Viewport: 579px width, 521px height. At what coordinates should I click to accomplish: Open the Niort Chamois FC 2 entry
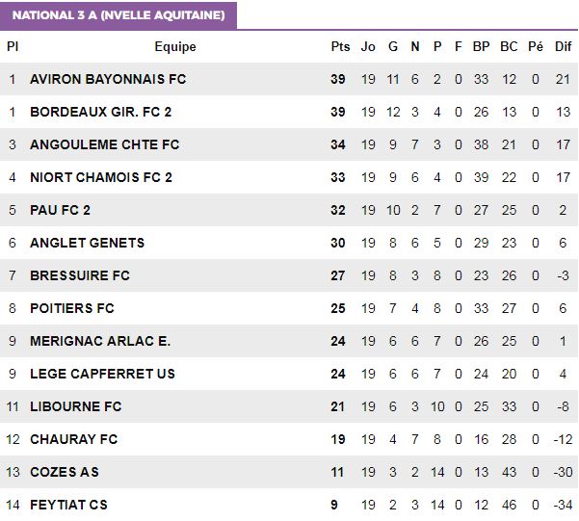click(101, 177)
